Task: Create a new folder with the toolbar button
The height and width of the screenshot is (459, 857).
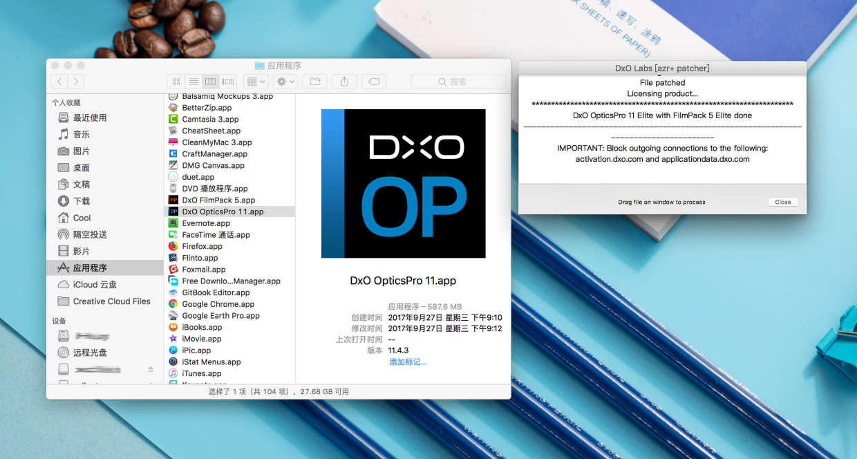Action: tap(315, 82)
